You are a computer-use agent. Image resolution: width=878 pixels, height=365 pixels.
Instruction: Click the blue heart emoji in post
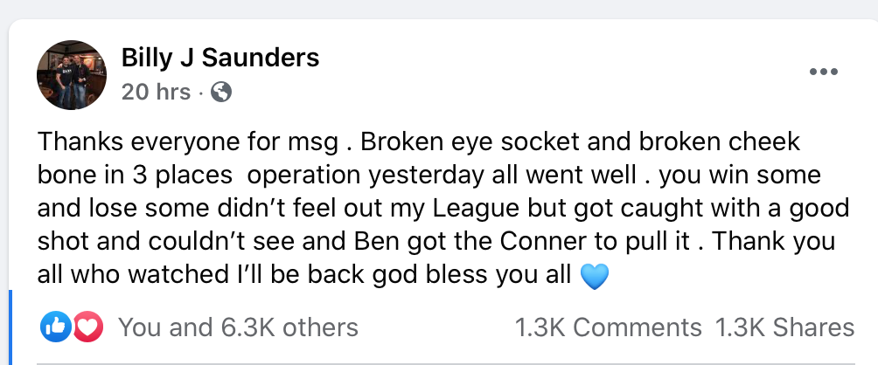coord(594,276)
